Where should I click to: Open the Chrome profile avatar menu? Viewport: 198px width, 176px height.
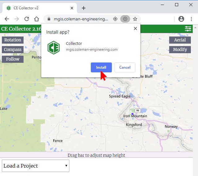pos(181,19)
